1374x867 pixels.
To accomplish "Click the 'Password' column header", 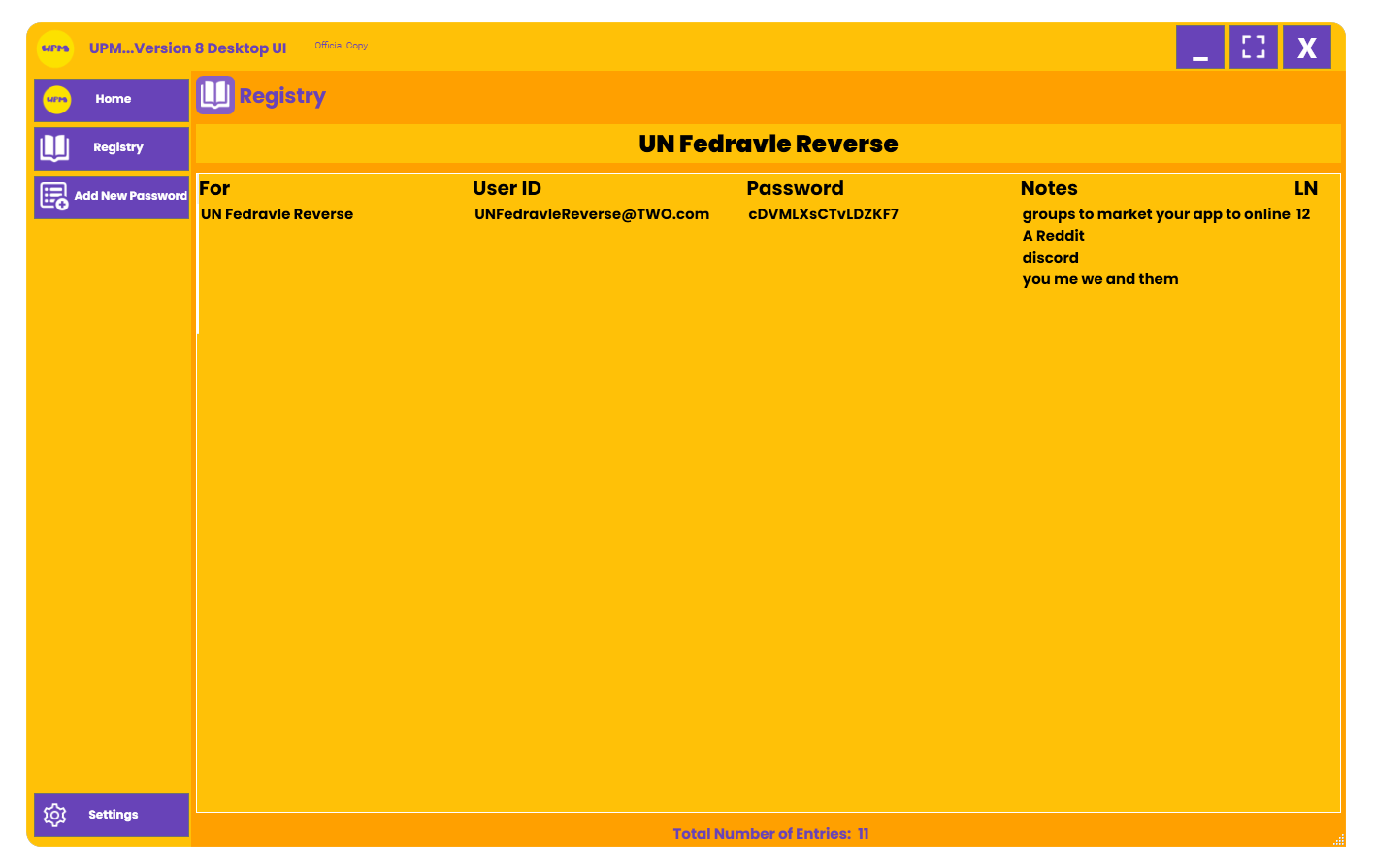I will click(x=795, y=188).
